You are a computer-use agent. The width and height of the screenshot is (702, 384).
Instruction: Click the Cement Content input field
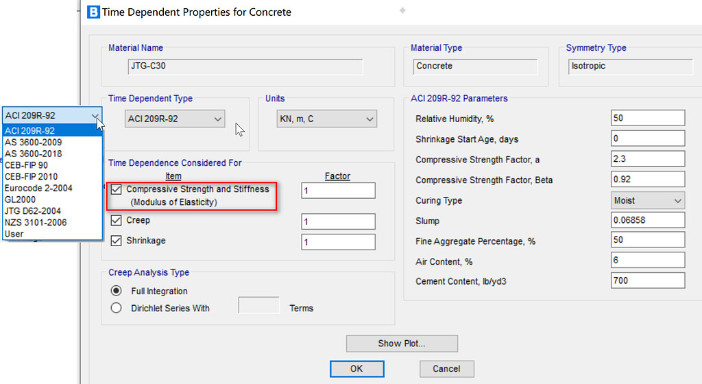coord(647,280)
